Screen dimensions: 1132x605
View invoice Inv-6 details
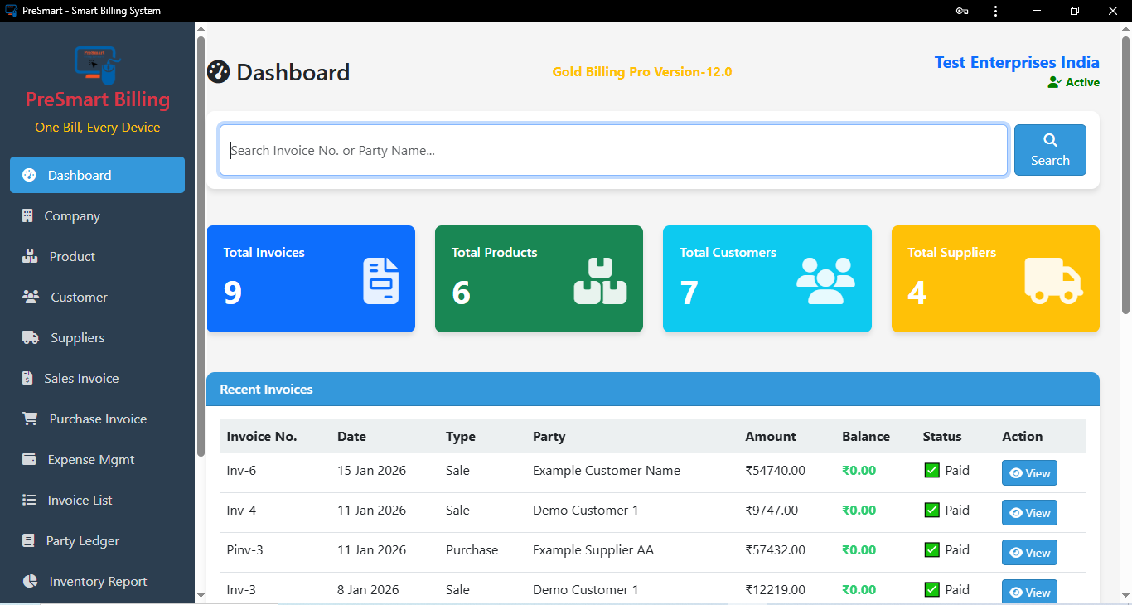1029,473
